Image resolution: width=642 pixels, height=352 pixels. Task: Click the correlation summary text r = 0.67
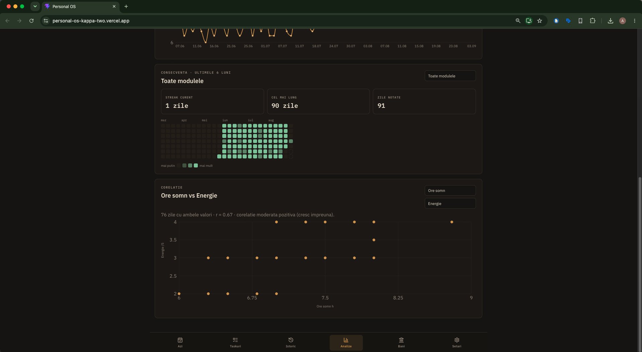click(224, 215)
